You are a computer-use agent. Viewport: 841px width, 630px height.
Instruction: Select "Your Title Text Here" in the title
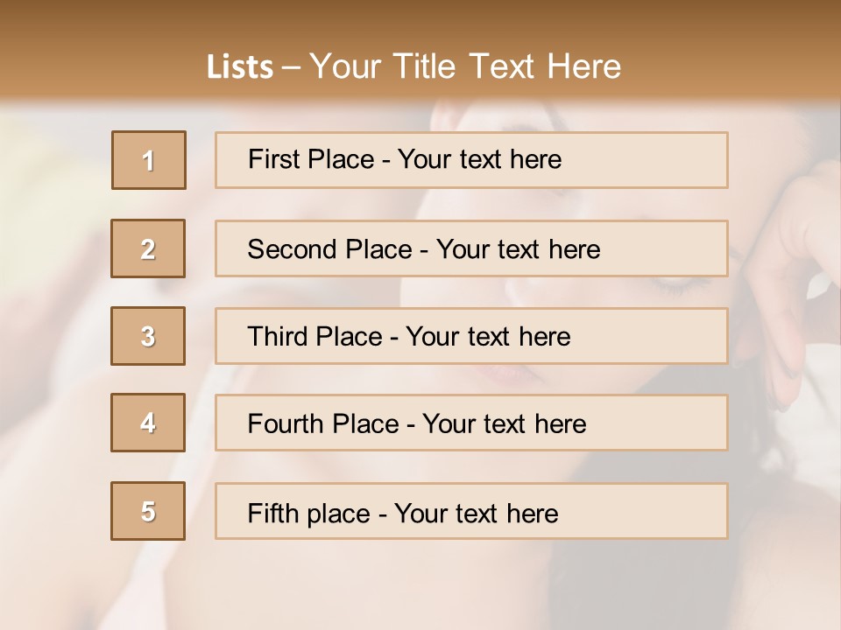(x=465, y=66)
